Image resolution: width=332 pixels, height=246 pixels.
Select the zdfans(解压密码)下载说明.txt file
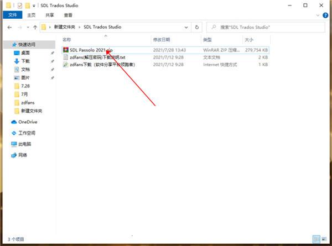point(97,57)
